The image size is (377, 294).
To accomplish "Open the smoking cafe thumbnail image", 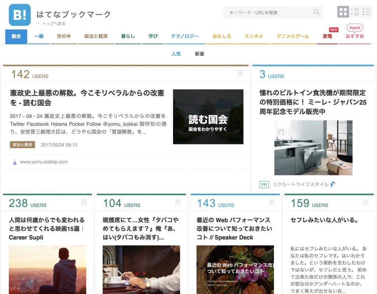I will pos(141,270).
